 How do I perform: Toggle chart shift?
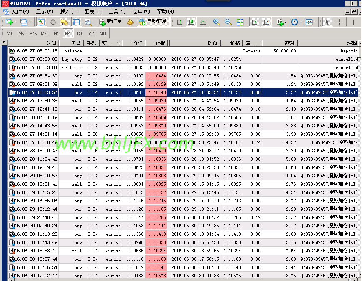pos(266,22)
